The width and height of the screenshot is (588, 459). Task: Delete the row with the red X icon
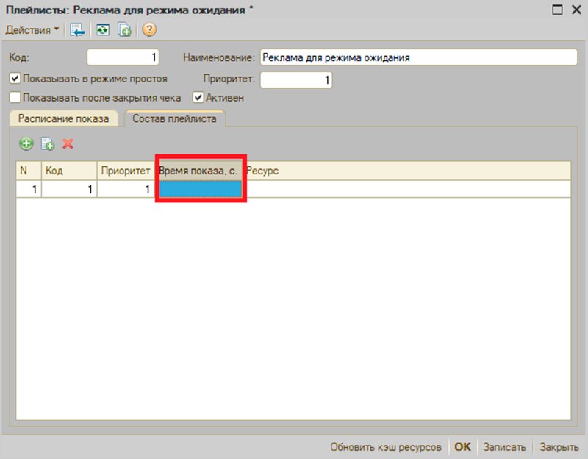(x=68, y=143)
